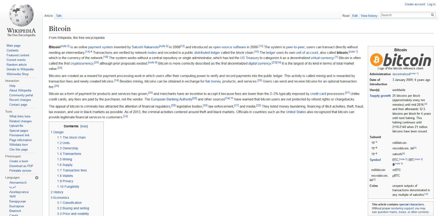439x216 pixels.
Task: Click Create a book
Action: click(19, 162)
